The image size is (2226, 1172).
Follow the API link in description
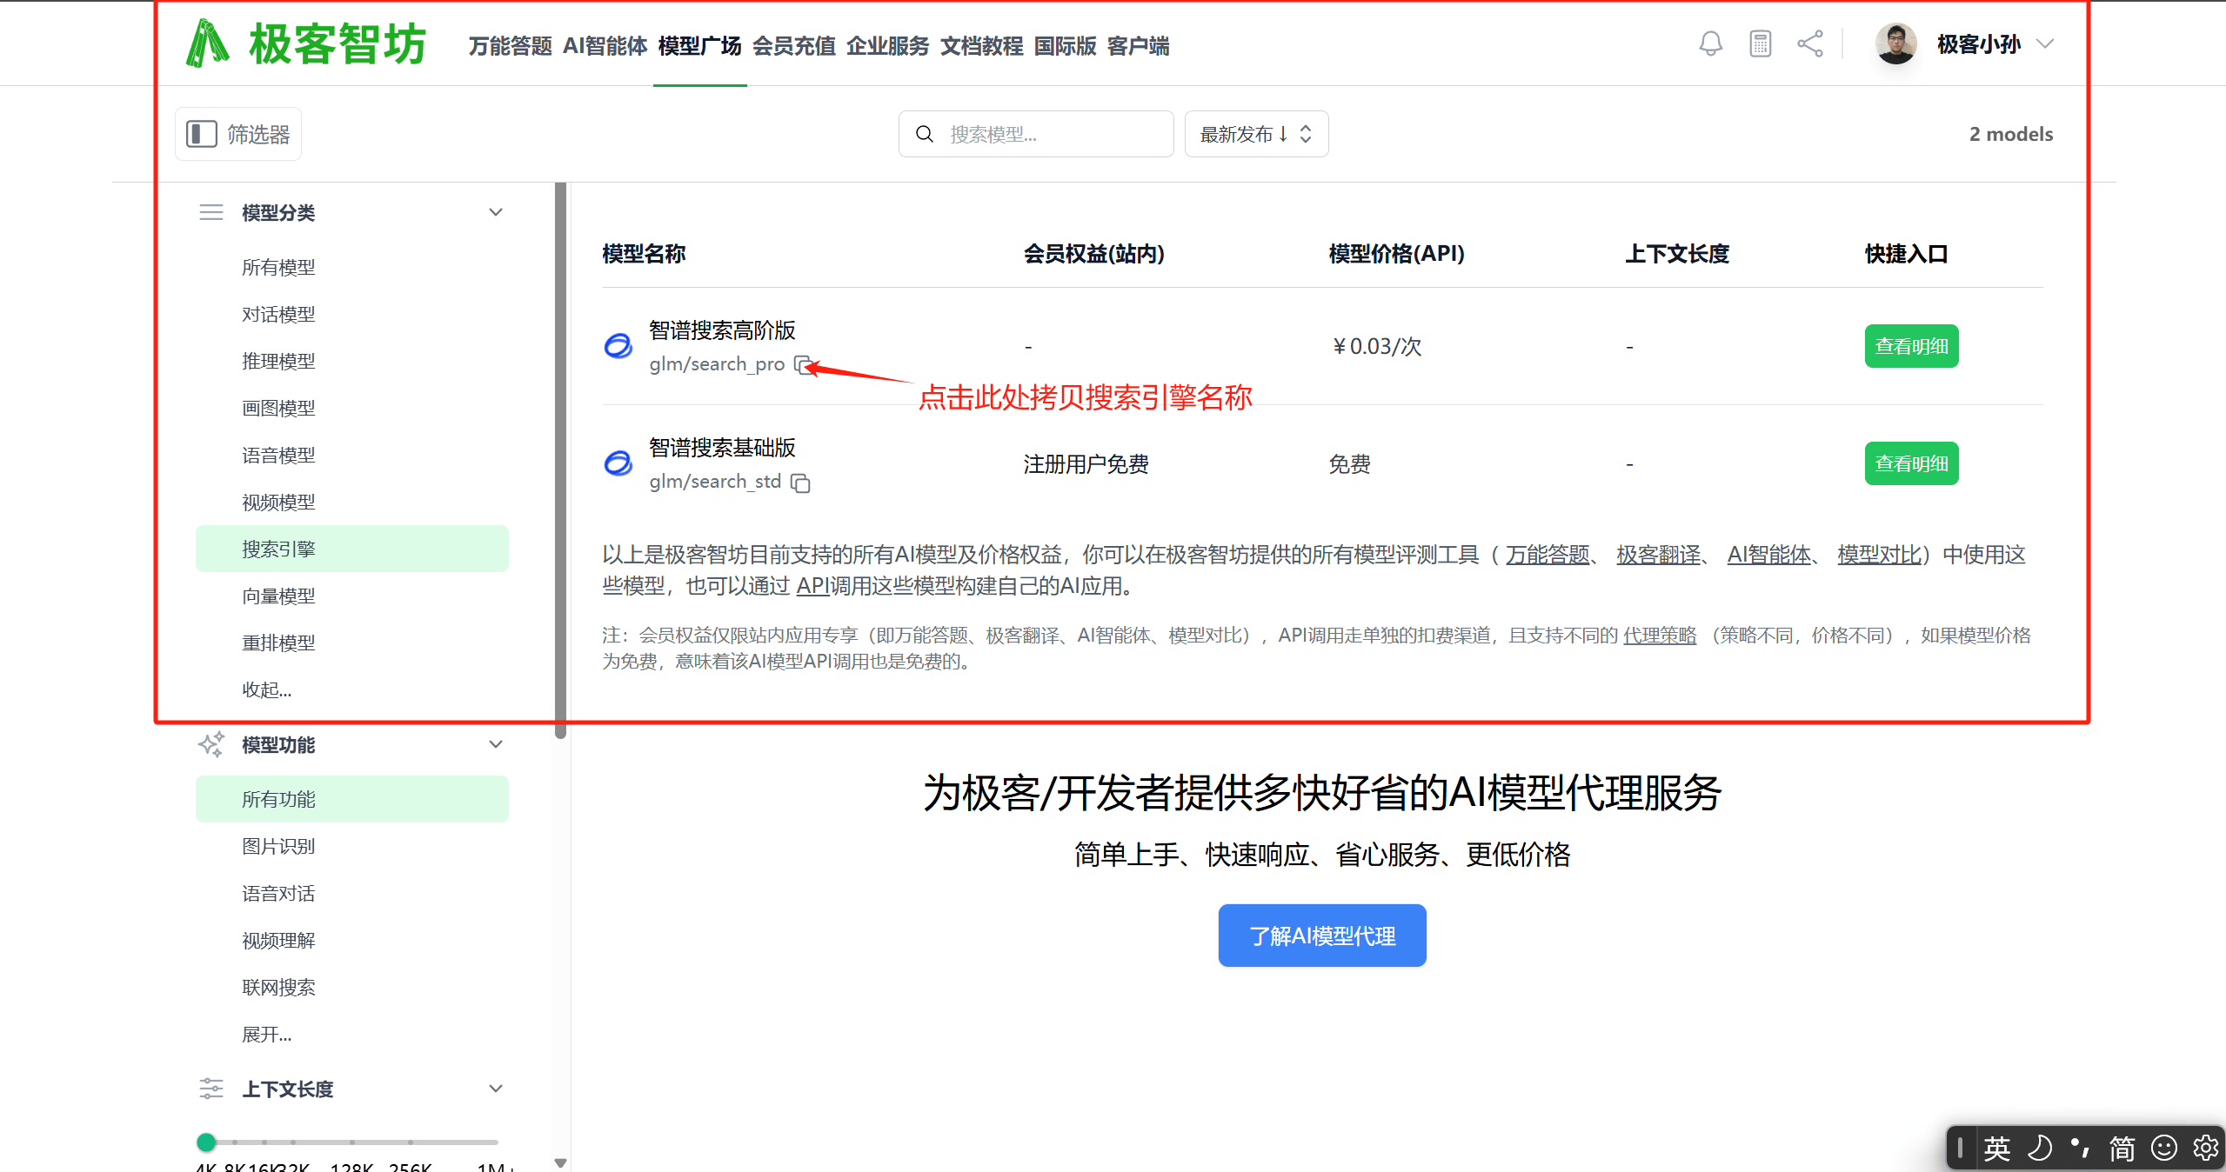point(813,586)
